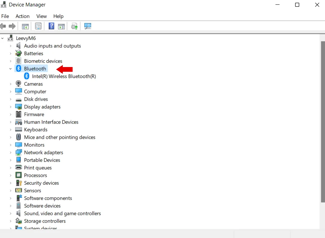Click the Biometric devices fingerprint icon

pos(18,61)
